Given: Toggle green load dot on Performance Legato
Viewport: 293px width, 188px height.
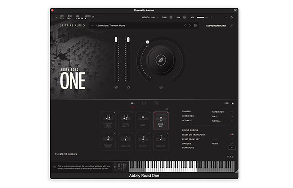Looking at the screenshot, I should tap(114, 113).
